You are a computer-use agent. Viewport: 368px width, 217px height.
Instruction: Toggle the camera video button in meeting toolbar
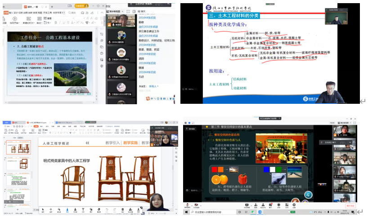197,205
